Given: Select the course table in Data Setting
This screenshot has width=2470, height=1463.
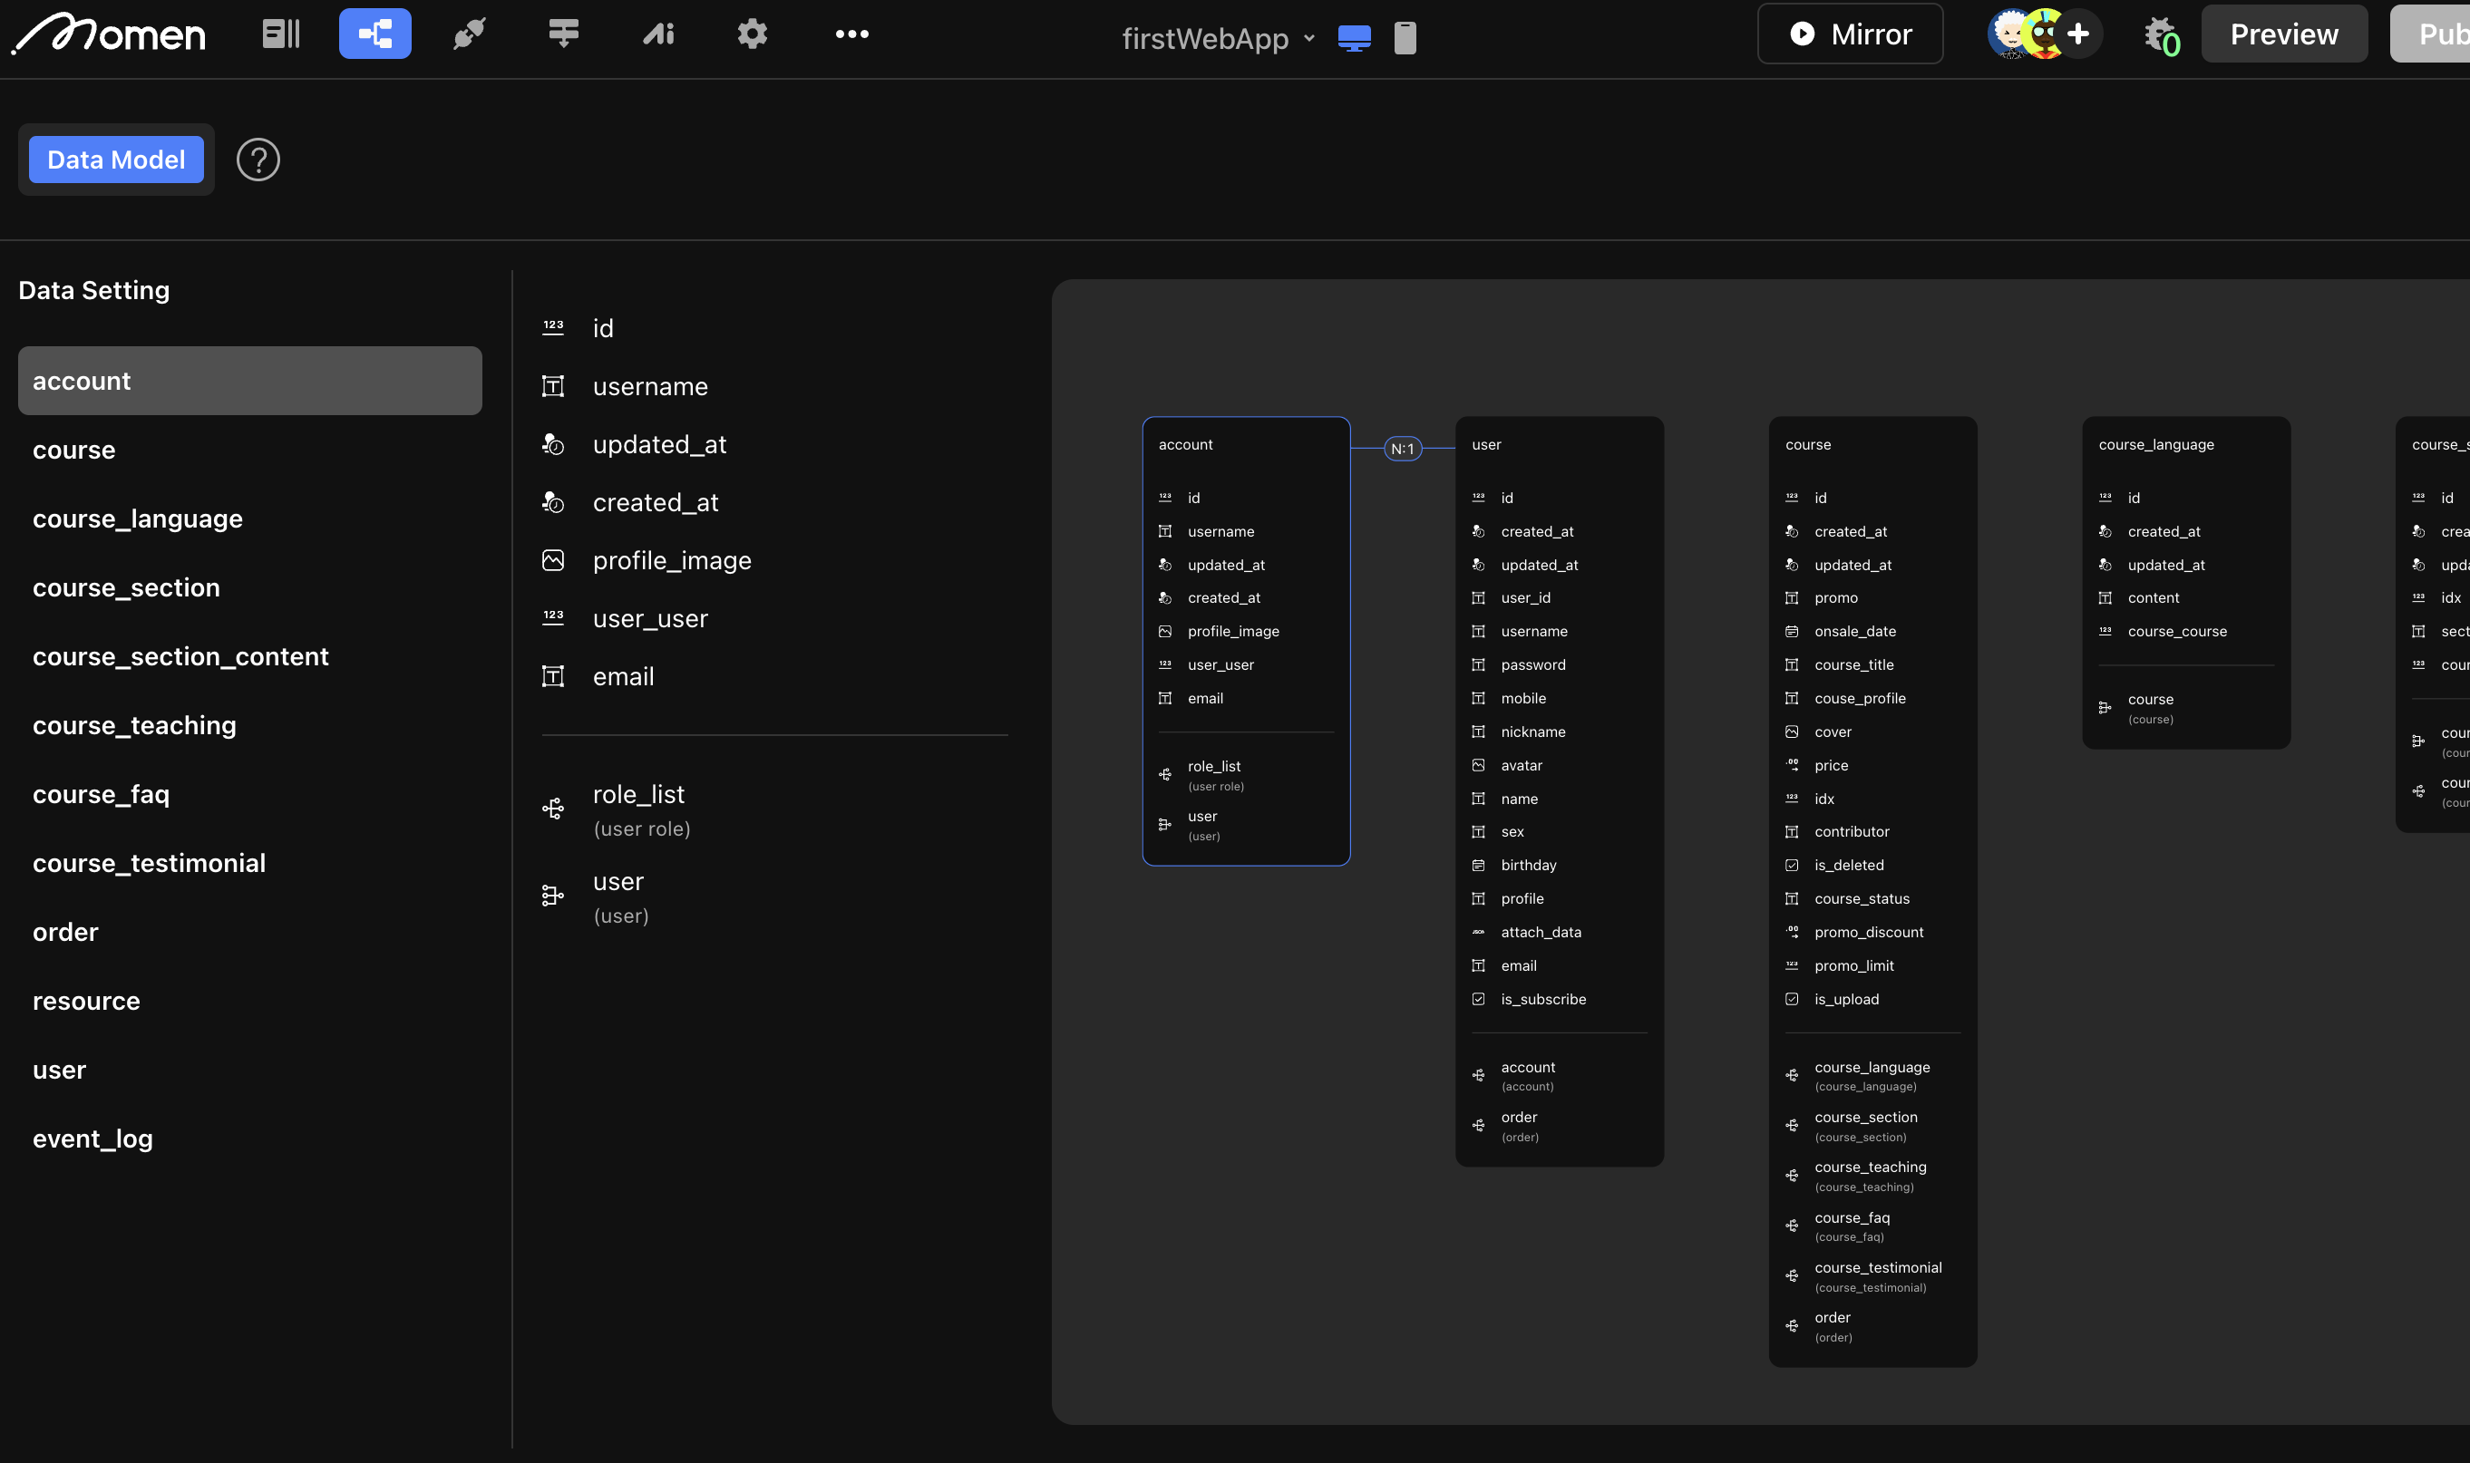Looking at the screenshot, I should point(249,450).
